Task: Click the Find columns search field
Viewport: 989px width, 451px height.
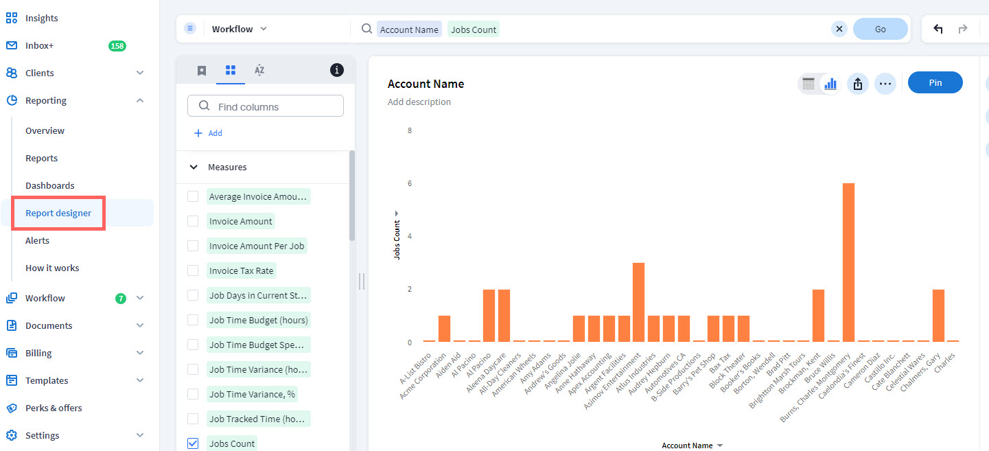Action: [x=266, y=106]
